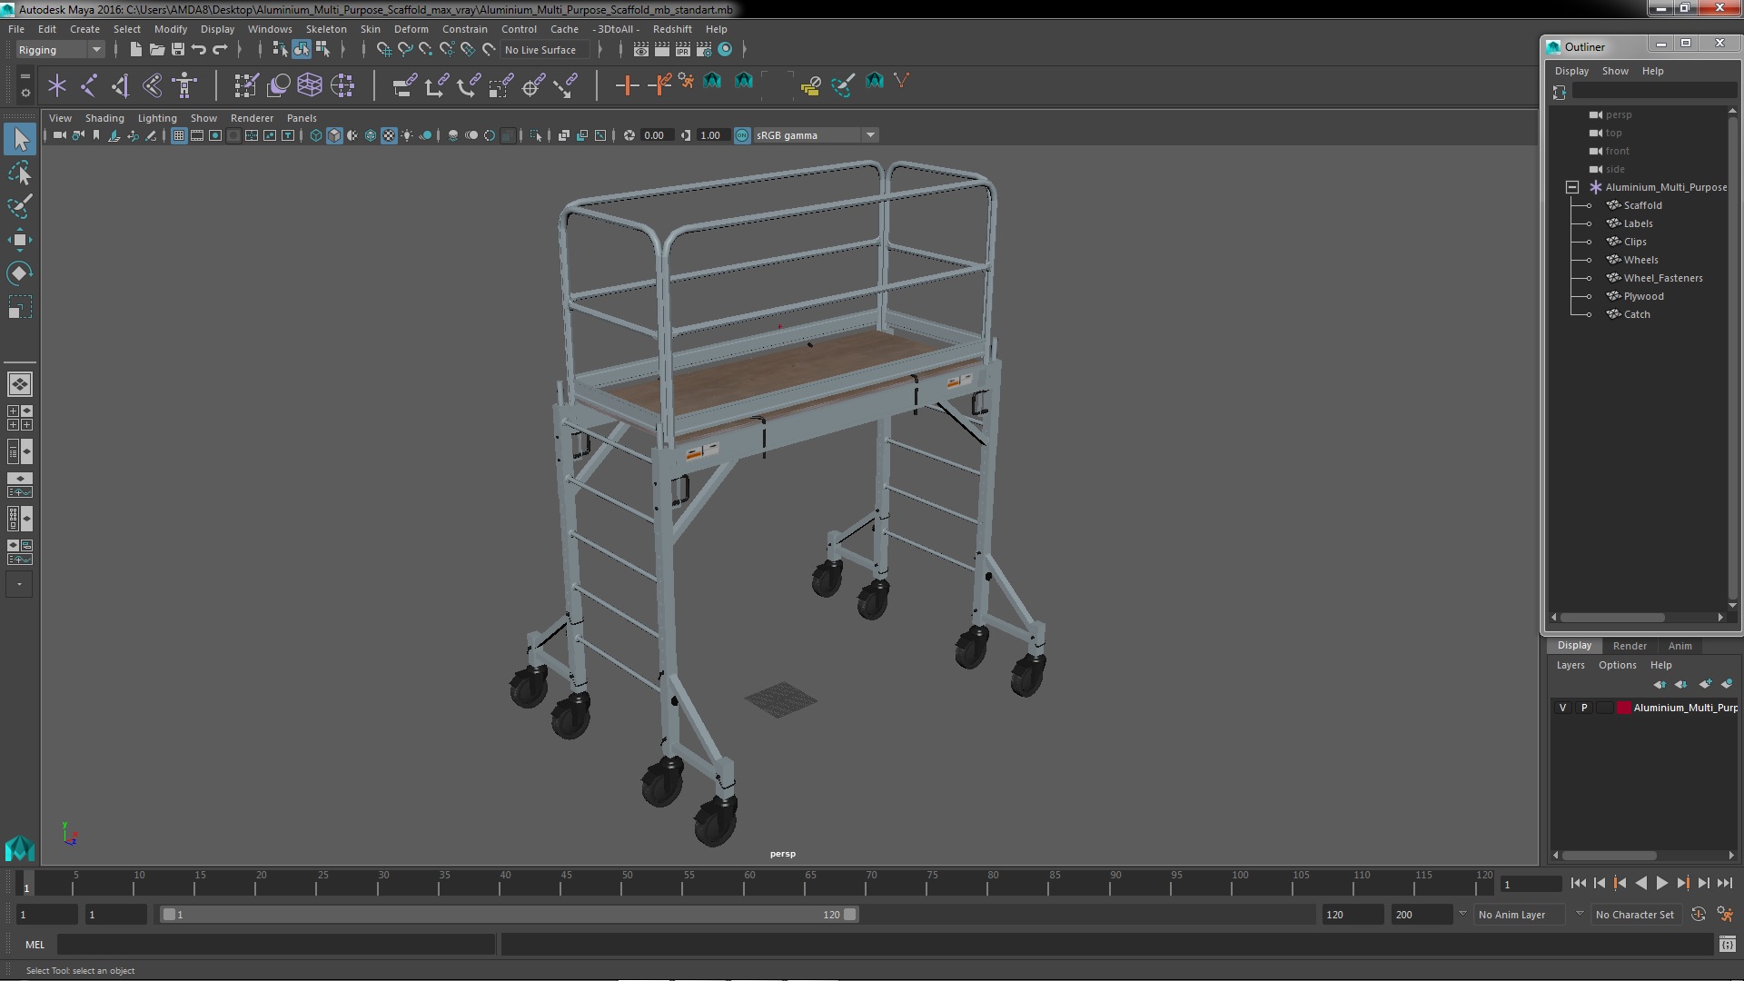Switch to the Anim layer tab
The height and width of the screenshot is (981, 1744).
click(1680, 646)
